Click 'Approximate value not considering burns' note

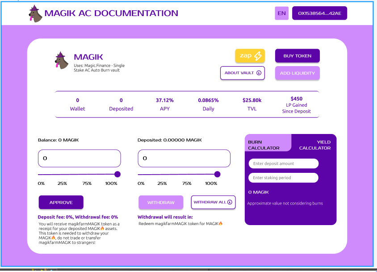pyautogui.click(x=285, y=204)
